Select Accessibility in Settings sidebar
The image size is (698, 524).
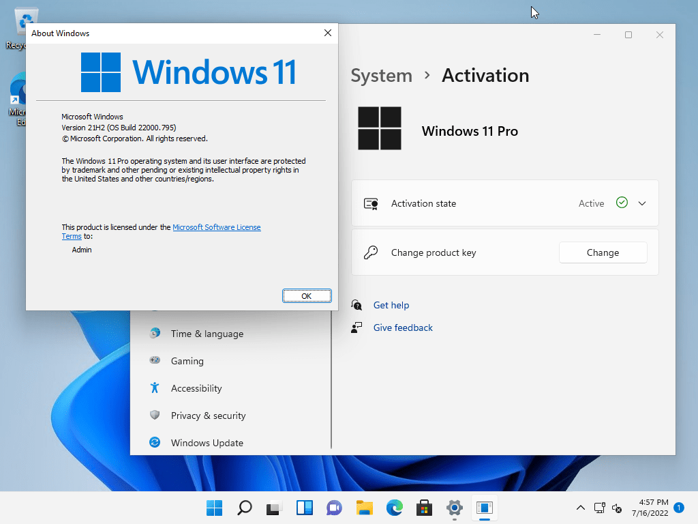196,388
